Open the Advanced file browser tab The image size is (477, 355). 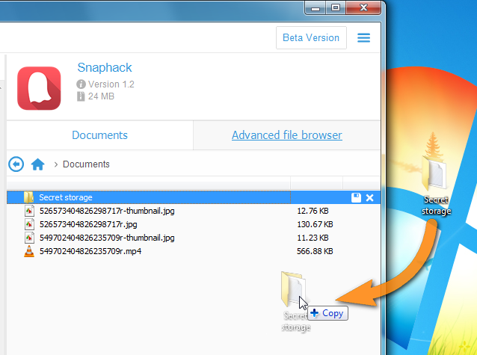pos(287,135)
